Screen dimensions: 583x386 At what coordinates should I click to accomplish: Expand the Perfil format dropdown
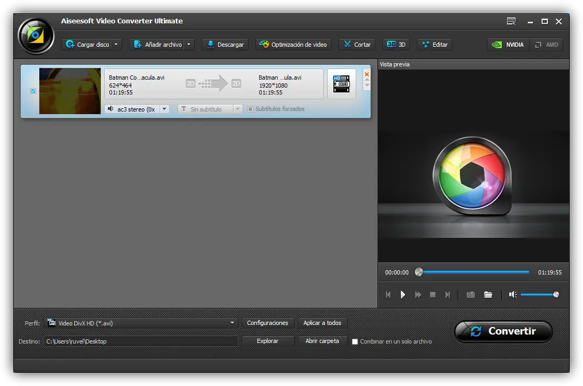tap(232, 323)
